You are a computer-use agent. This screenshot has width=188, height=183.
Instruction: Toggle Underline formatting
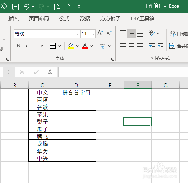[35, 46]
